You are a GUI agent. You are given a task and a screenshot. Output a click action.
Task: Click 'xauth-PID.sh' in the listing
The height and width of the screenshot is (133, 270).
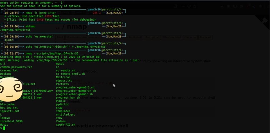pyautogui.click(x=66, y=125)
